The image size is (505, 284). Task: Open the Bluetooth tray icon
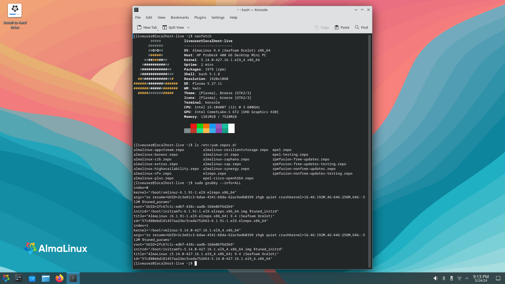pos(444,278)
